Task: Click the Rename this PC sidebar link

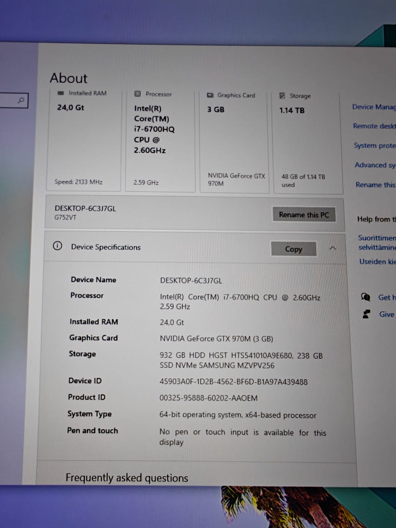Action: pyautogui.click(x=375, y=185)
